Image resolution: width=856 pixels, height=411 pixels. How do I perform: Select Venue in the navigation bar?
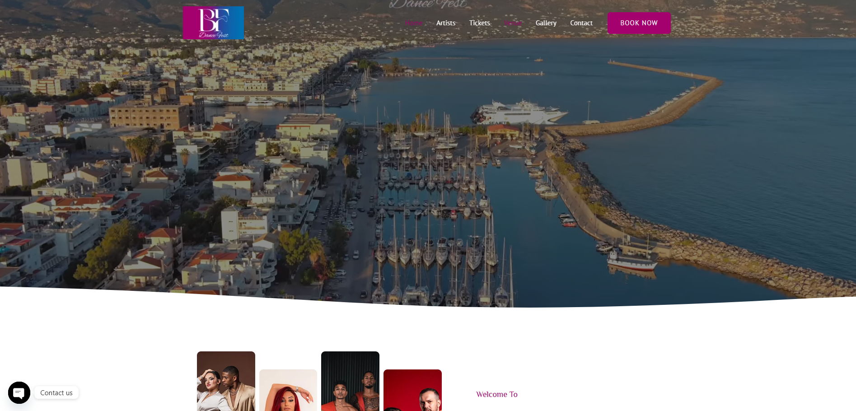513,23
